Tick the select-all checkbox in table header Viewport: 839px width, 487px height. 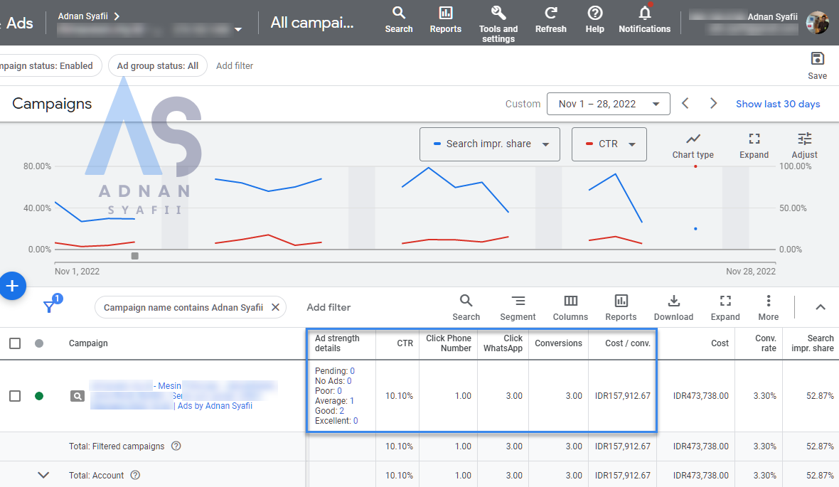point(15,343)
